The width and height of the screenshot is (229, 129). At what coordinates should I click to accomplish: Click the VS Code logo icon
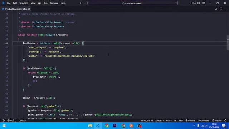point(3,3)
